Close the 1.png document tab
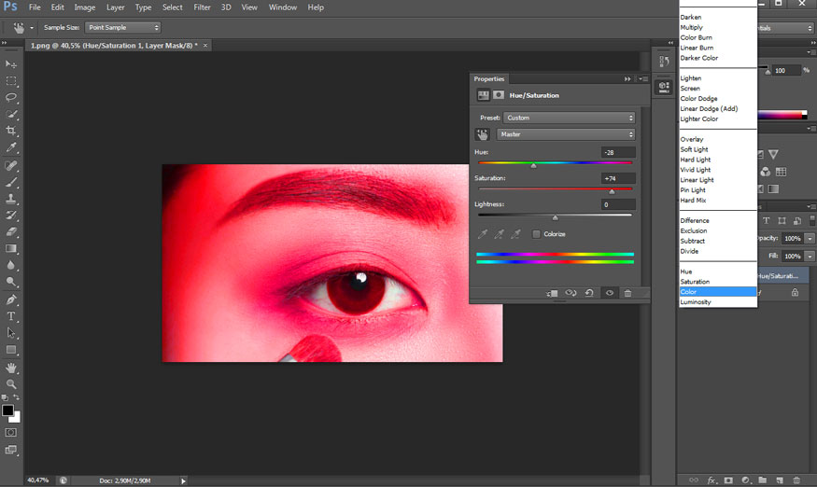 (205, 46)
